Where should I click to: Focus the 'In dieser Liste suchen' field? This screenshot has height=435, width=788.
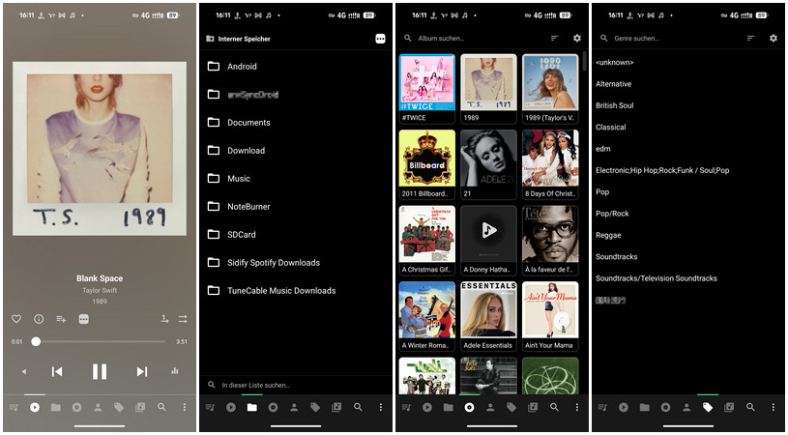tap(296, 386)
